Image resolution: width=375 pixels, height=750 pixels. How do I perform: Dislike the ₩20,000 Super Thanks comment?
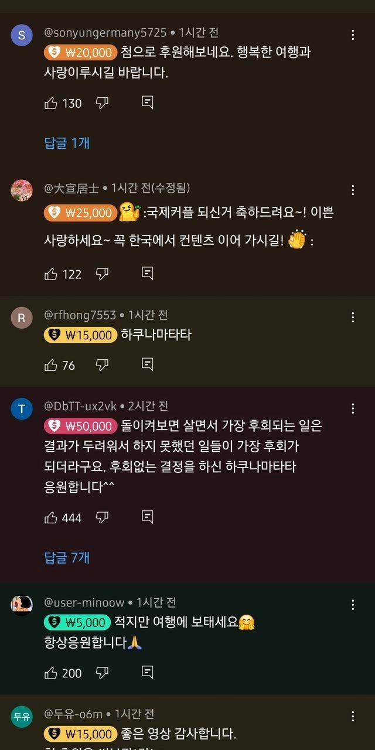[102, 103]
